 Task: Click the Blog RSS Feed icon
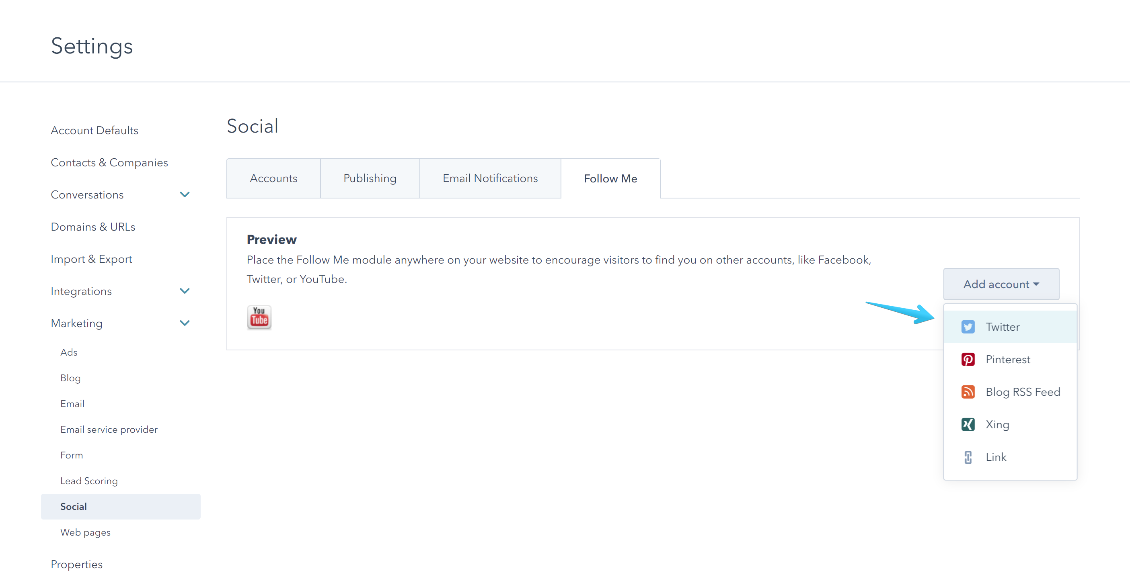[968, 392]
